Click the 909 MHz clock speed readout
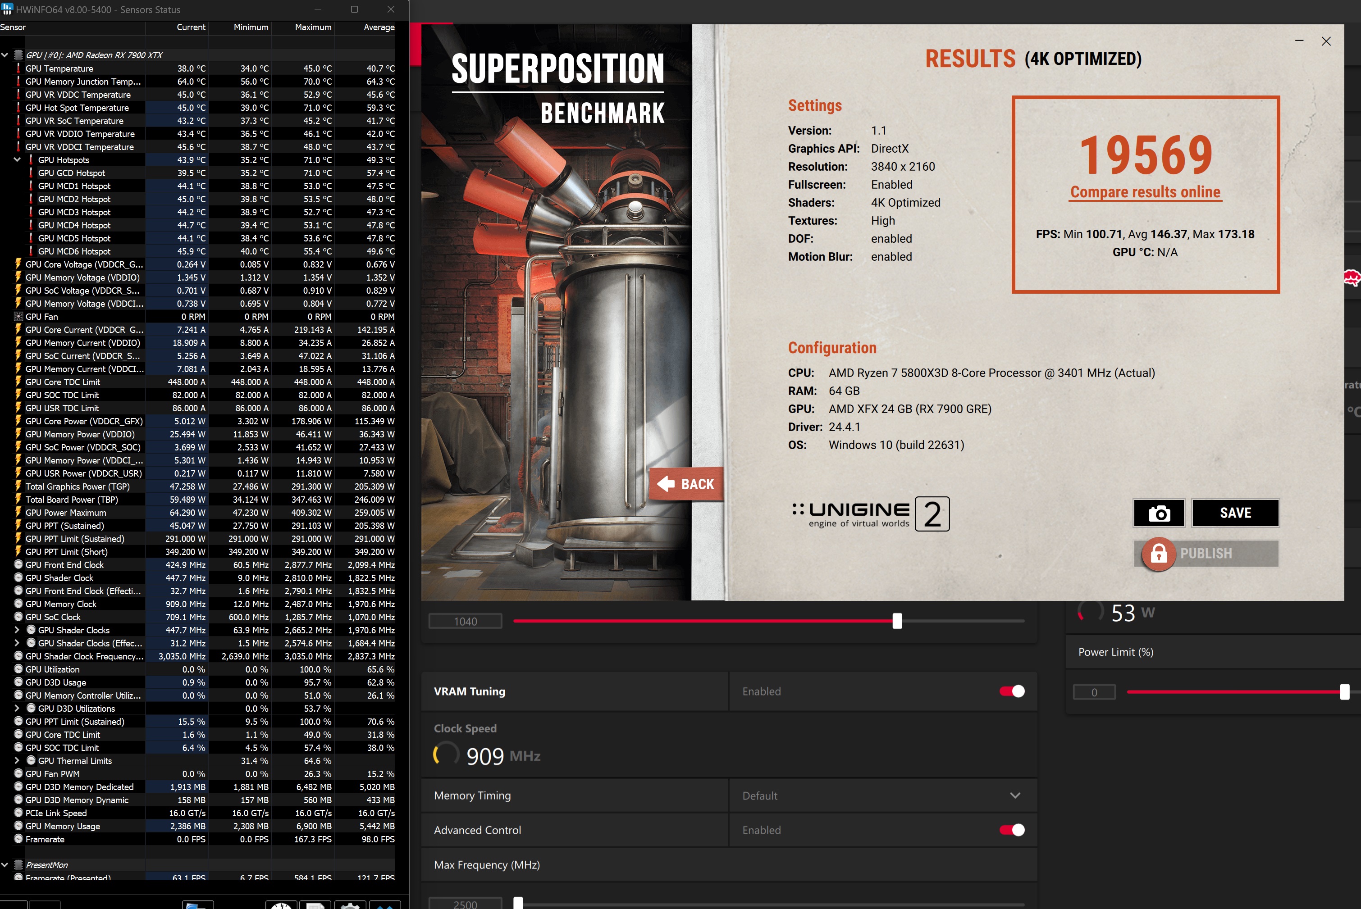1361x909 pixels. pos(503,756)
